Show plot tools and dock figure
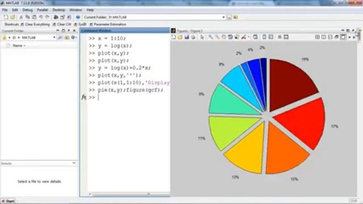 pyautogui.click(x=286, y=37)
